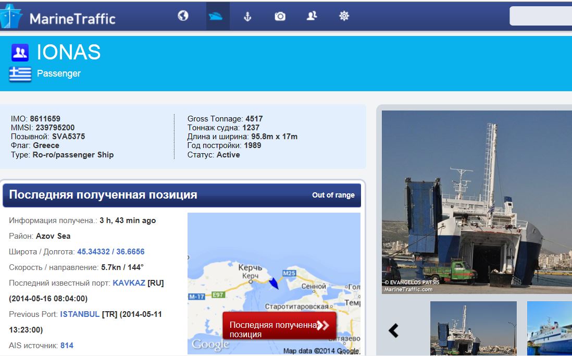The height and width of the screenshot is (356, 572).
Task: Select the vessels ship icon in navbar
Action: (216, 16)
